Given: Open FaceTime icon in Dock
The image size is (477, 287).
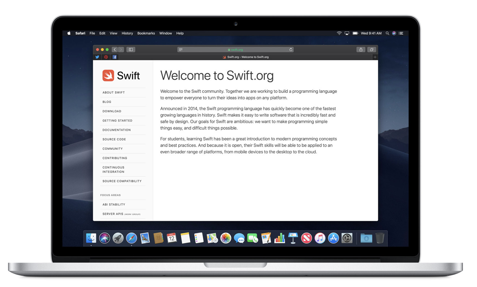Looking at the screenshot, I should 253,238.
